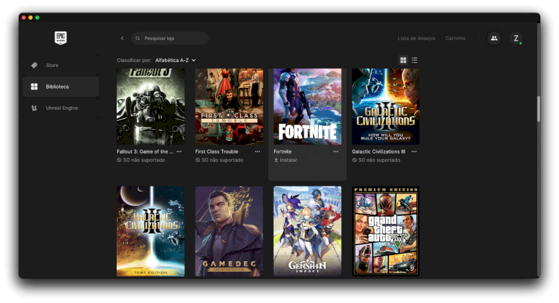Switch to grid view
This screenshot has height=303, width=559.
click(x=403, y=60)
